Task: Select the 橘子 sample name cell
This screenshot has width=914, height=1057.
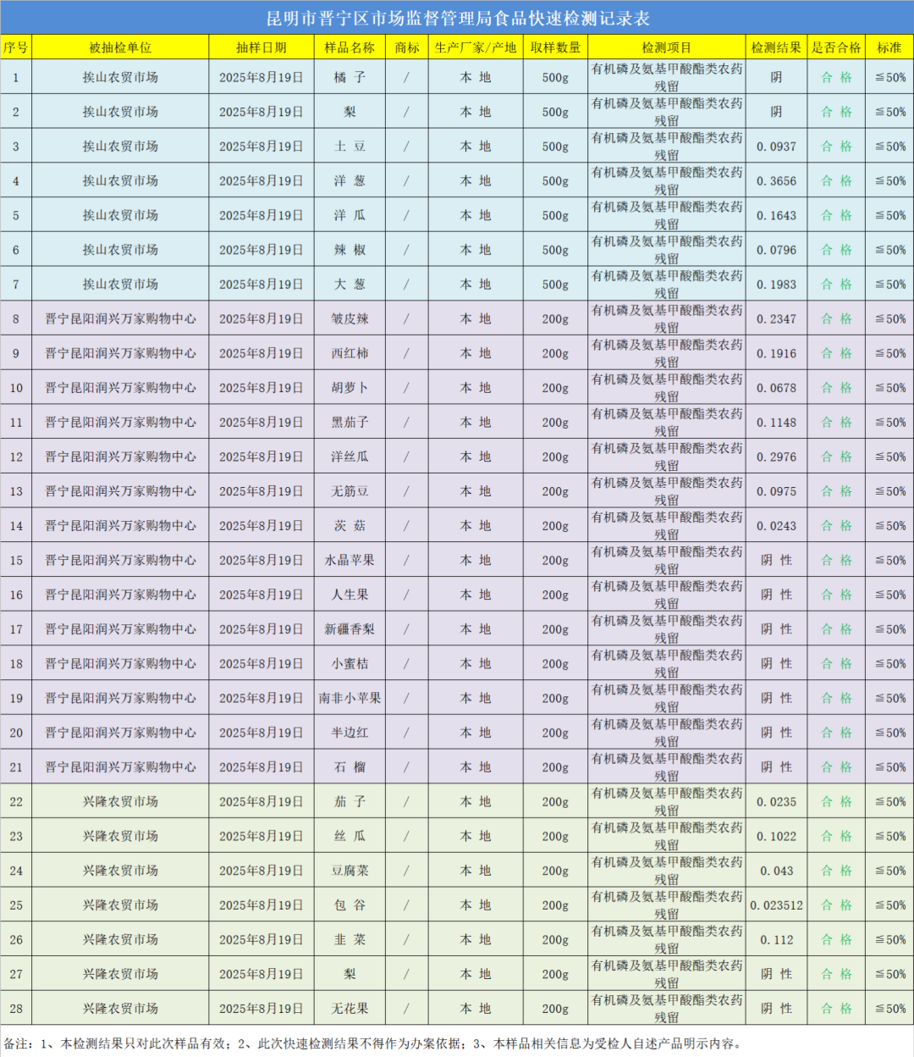Action: [x=350, y=77]
